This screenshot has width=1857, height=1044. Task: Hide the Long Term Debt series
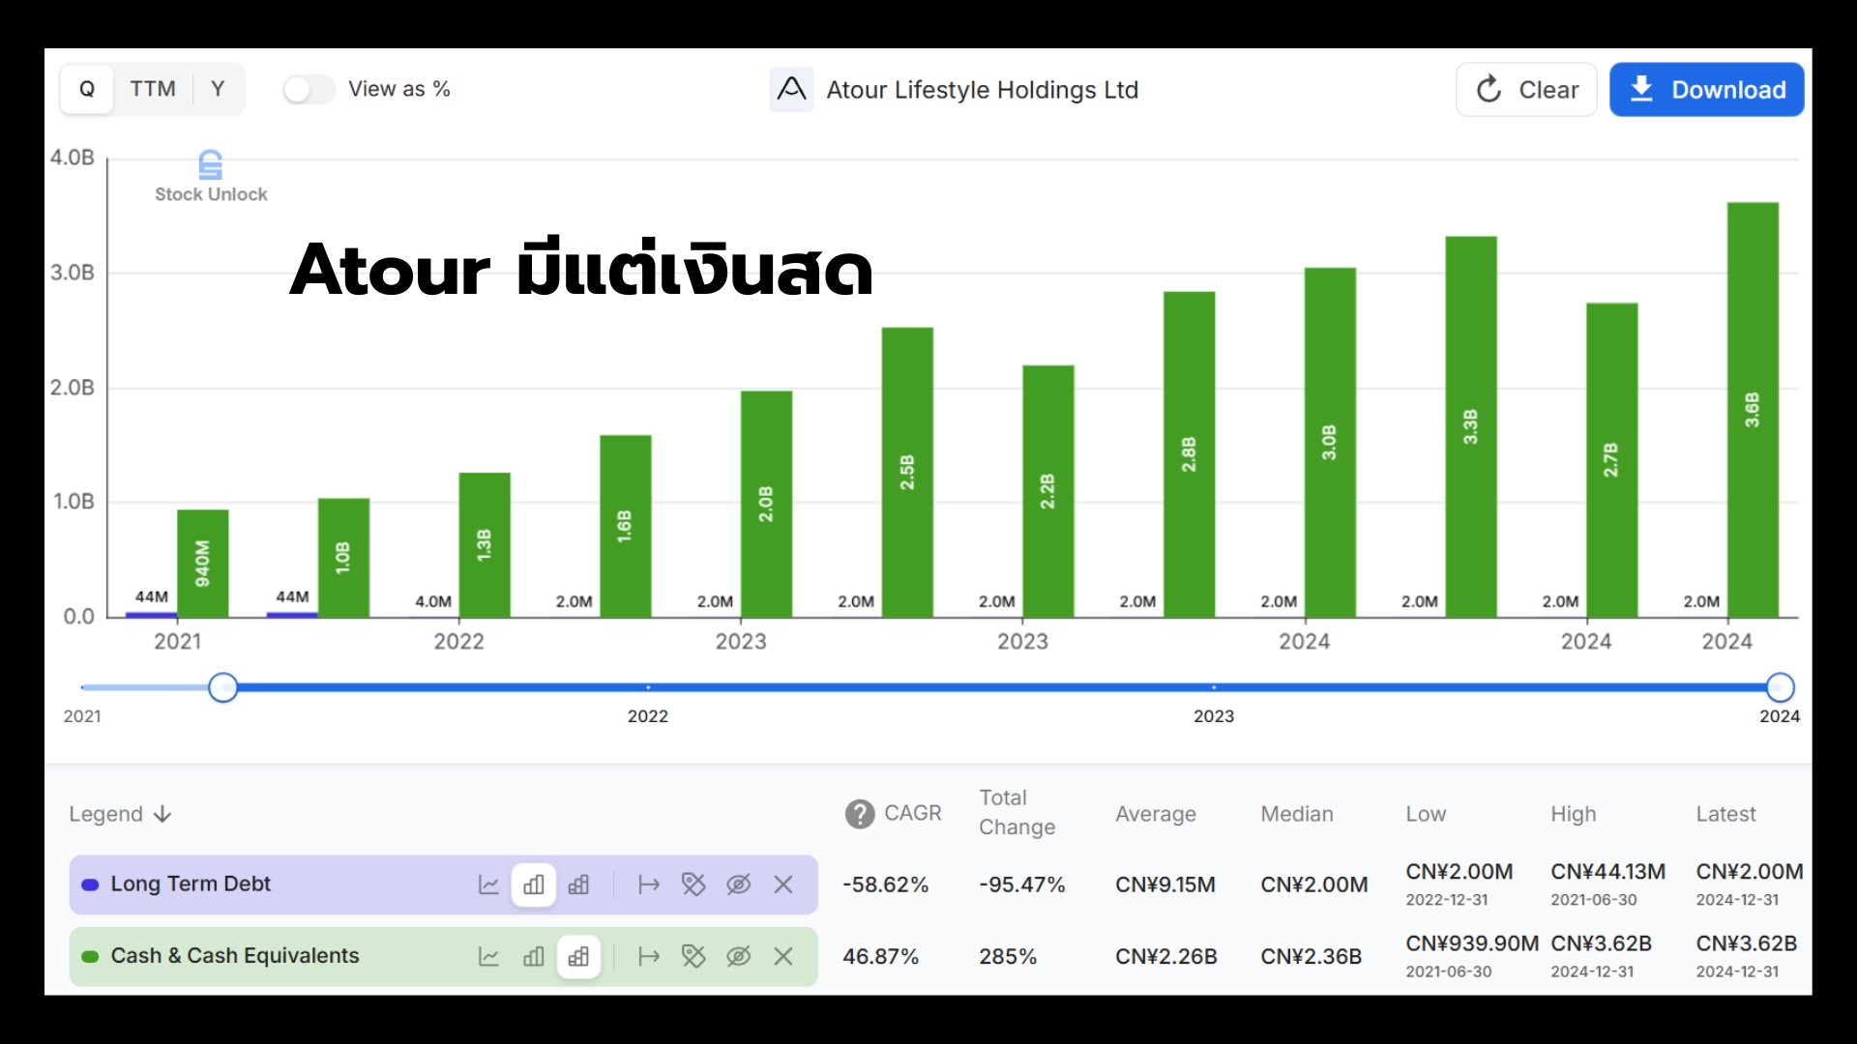[x=738, y=884]
